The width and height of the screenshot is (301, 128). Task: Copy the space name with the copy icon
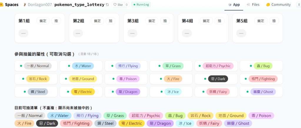pos(107,5)
